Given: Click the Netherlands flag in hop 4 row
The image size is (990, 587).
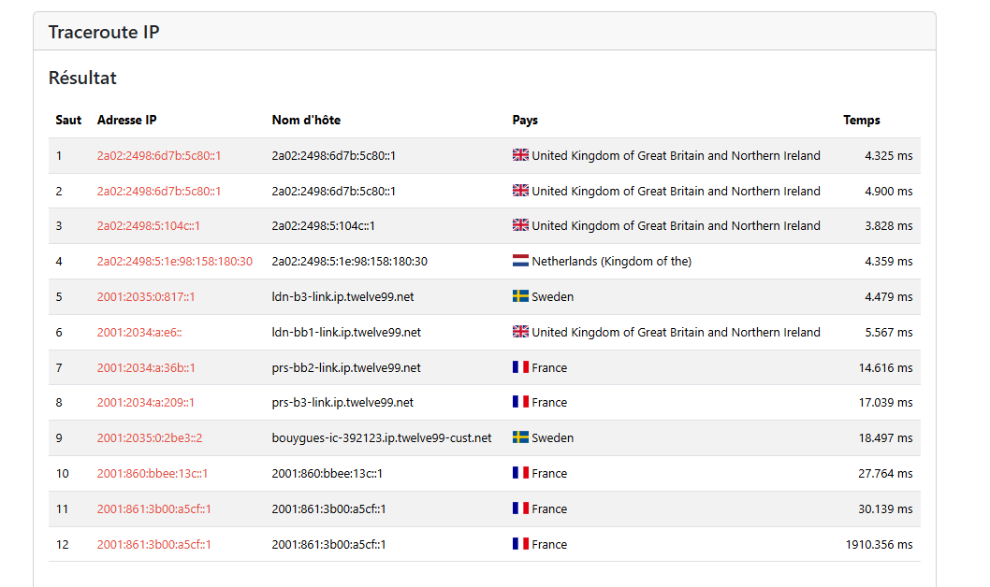Looking at the screenshot, I should point(520,260).
